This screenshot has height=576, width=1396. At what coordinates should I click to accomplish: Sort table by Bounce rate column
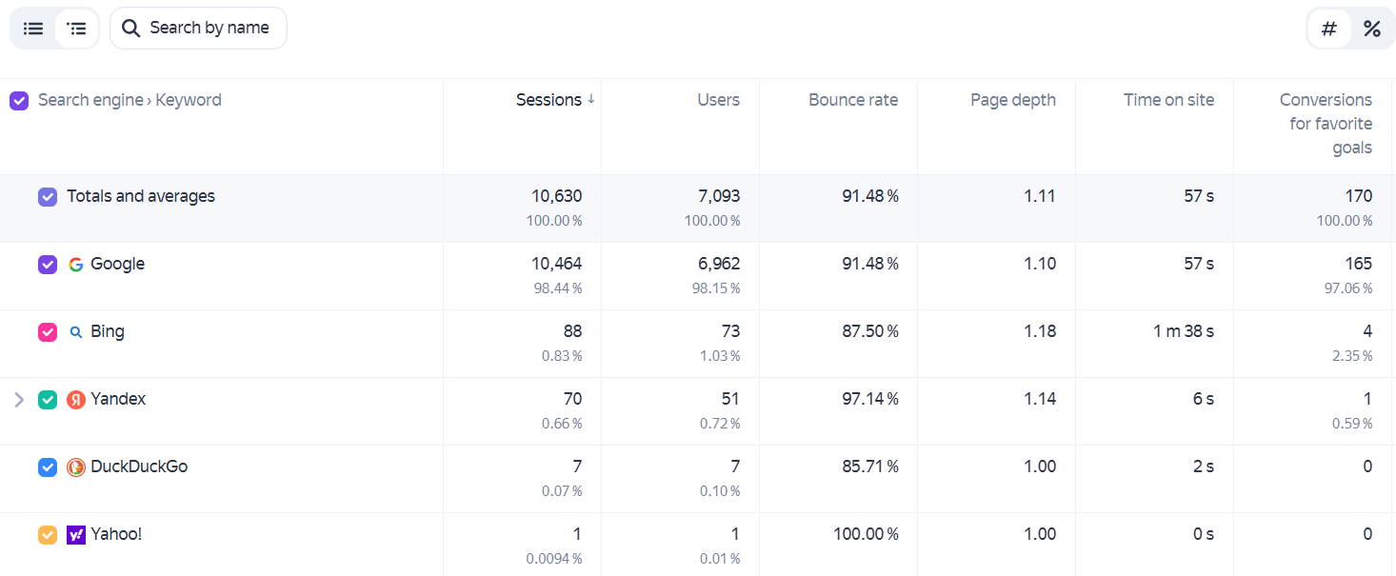pyautogui.click(x=853, y=100)
